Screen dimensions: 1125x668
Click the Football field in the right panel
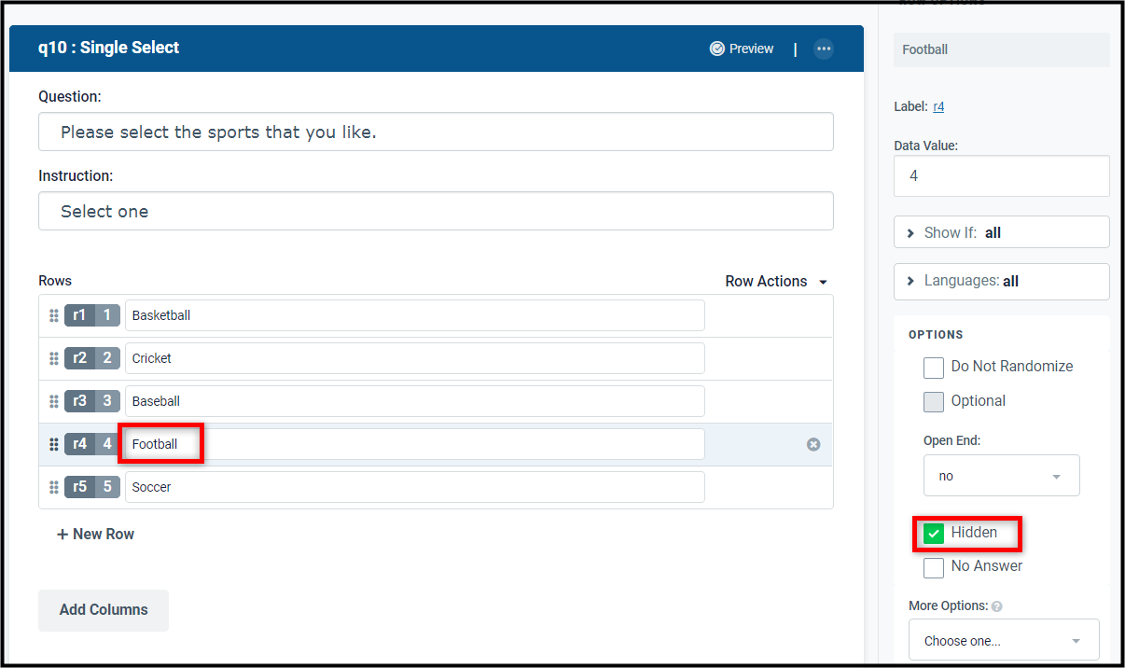point(1002,49)
